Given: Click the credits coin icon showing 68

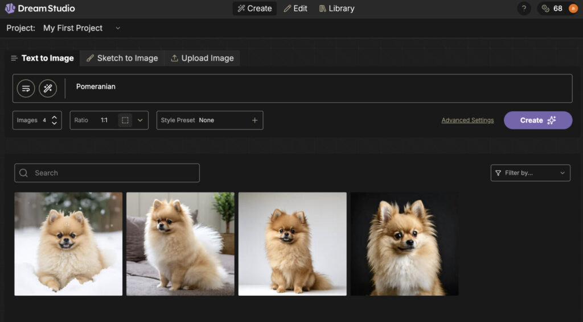Looking at the screenshot, I should click(x=545, y=9).
